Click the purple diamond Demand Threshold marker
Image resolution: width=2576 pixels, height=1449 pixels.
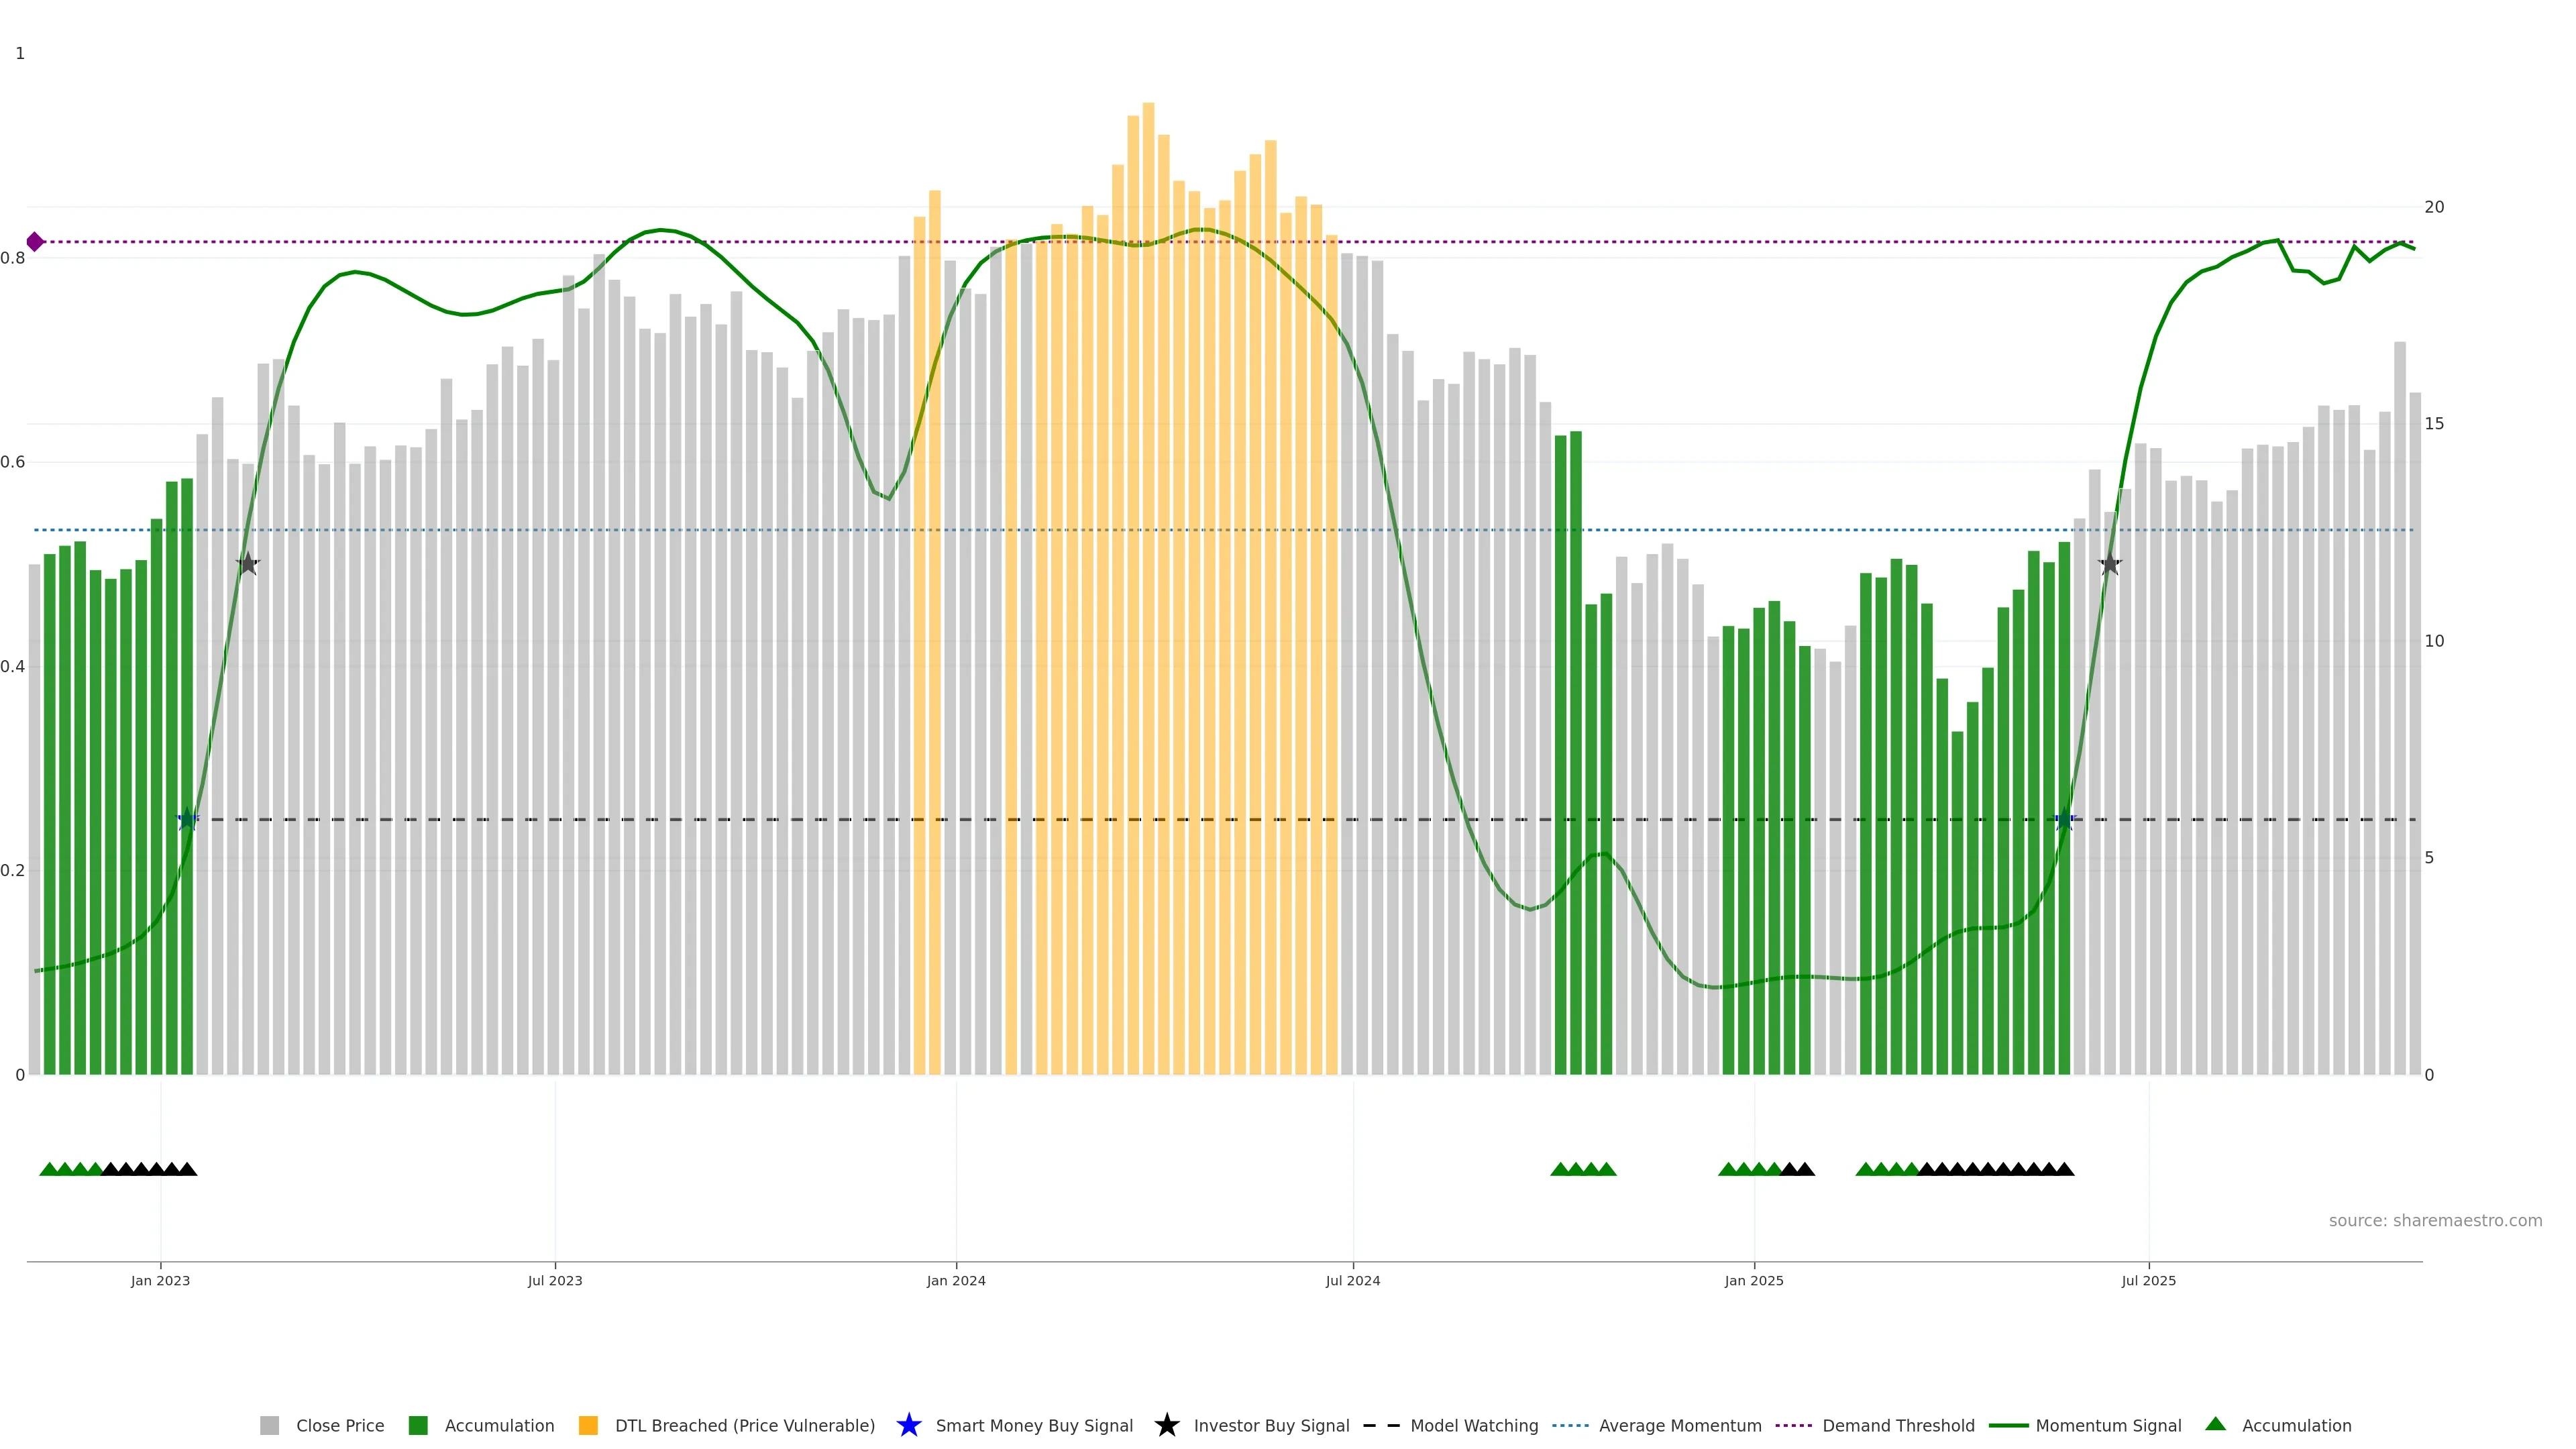coord(35,242)
